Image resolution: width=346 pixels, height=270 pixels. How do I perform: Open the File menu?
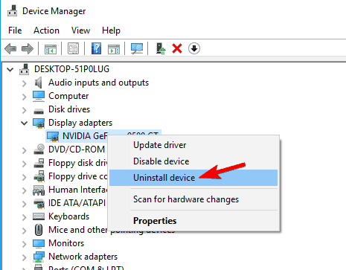coord(15,30)
